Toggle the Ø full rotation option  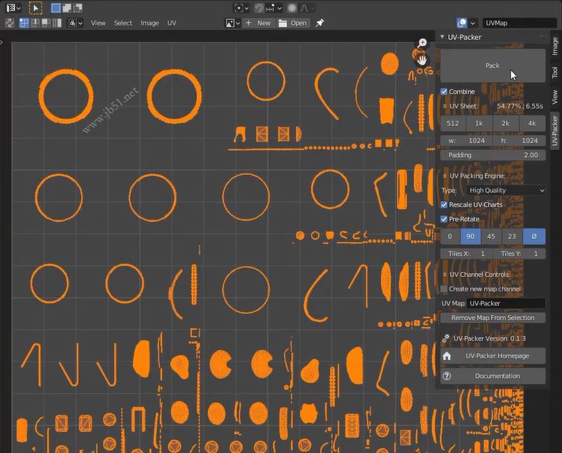point(534,236)
